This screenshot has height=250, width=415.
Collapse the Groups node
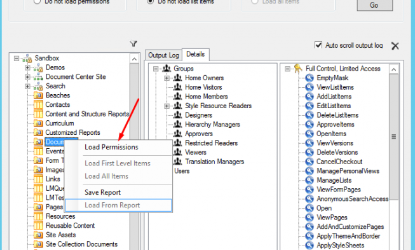click(156, 69)
